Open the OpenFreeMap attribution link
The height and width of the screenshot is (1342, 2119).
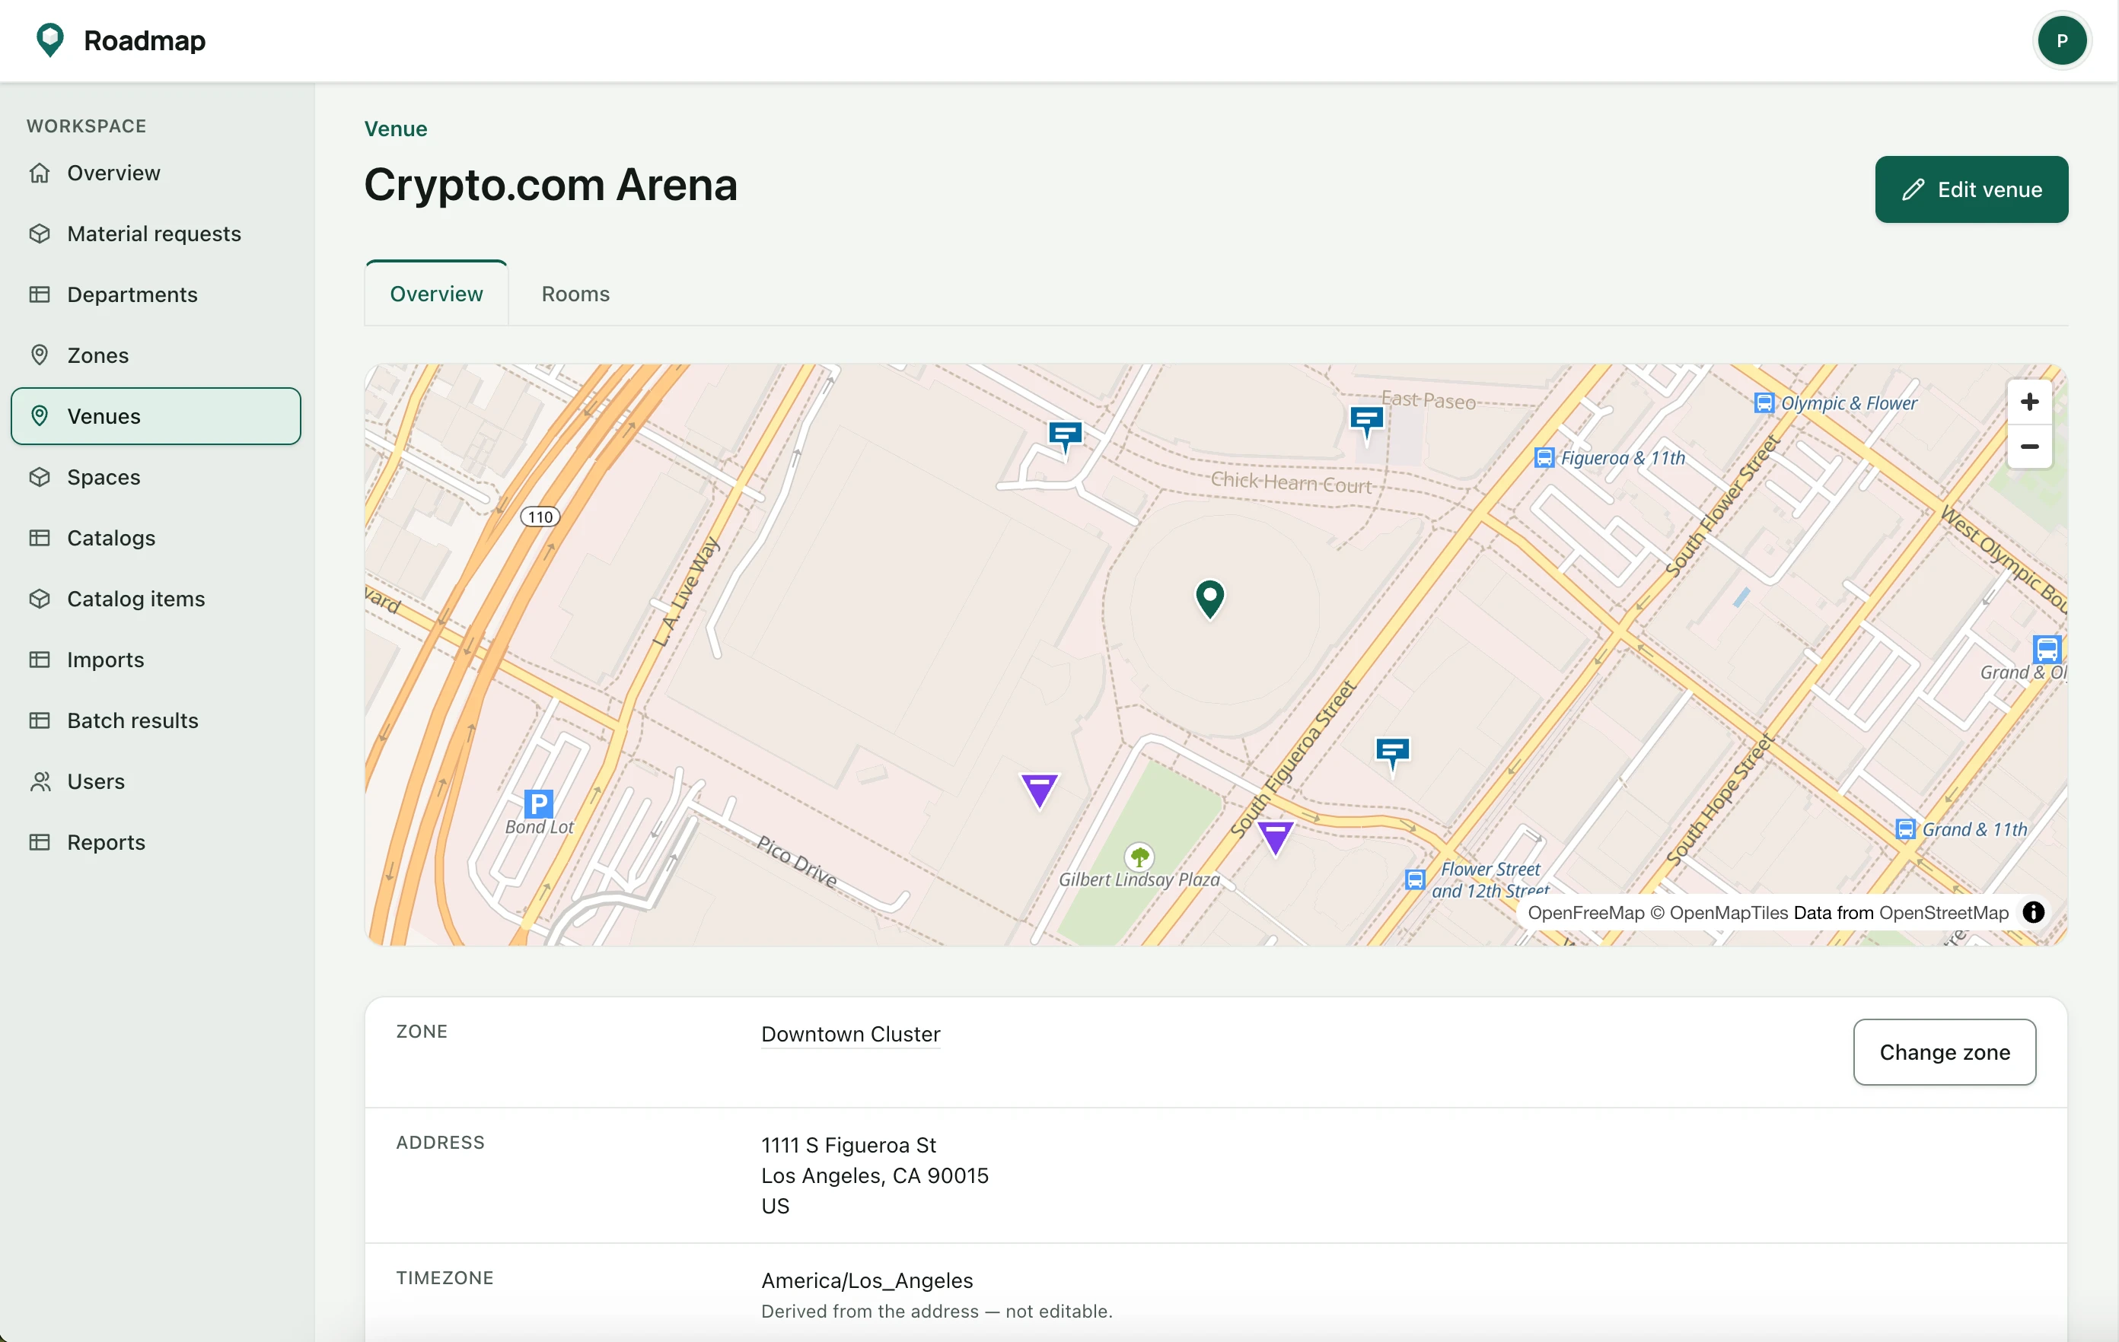[x=1585, y=912]
